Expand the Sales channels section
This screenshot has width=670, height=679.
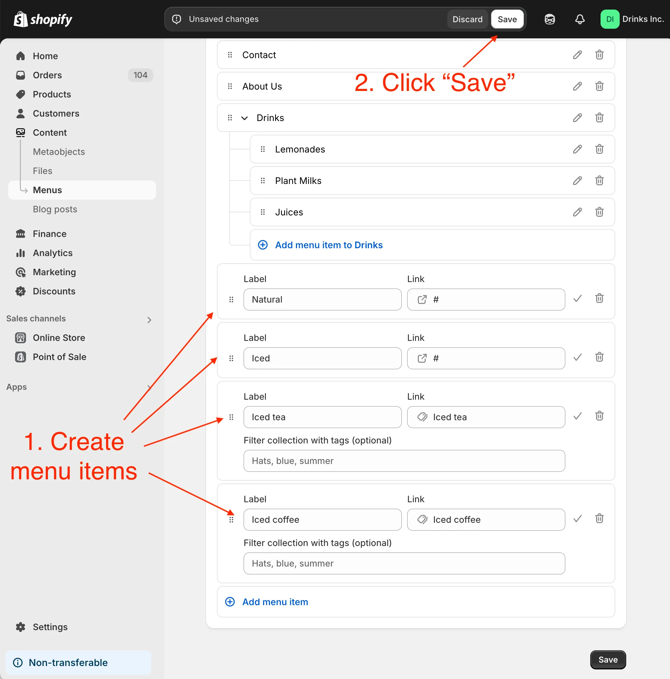pos(149,320)
